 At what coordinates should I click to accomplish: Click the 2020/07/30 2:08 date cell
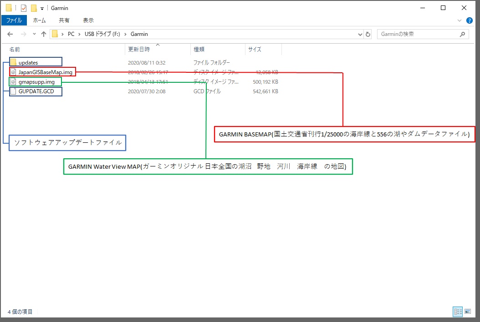pos(147,91)
